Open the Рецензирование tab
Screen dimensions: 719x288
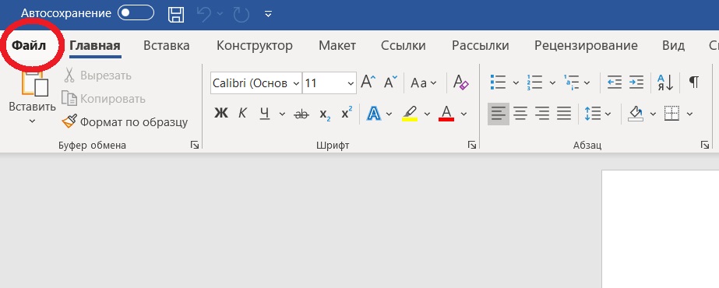pos(586,46)
